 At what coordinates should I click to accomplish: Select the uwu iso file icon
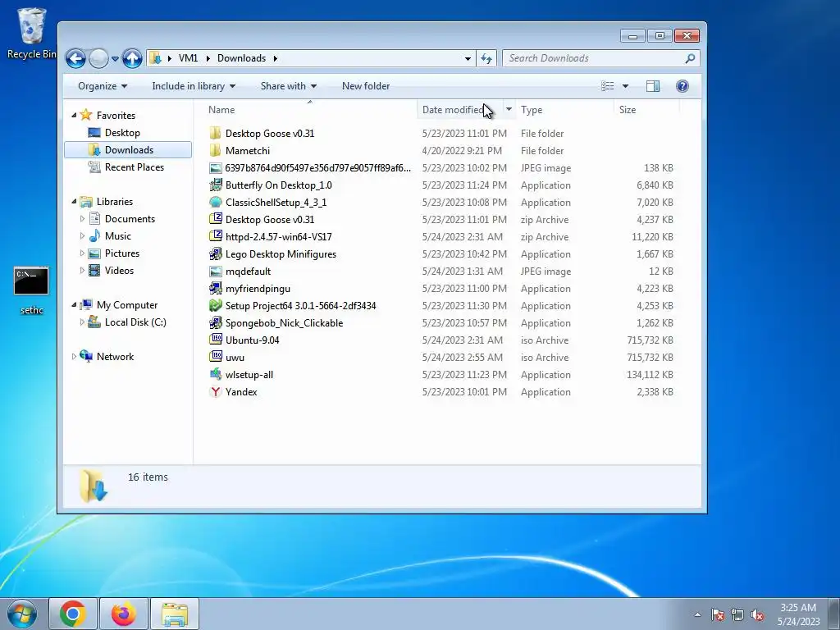click(x=216, y=358)
